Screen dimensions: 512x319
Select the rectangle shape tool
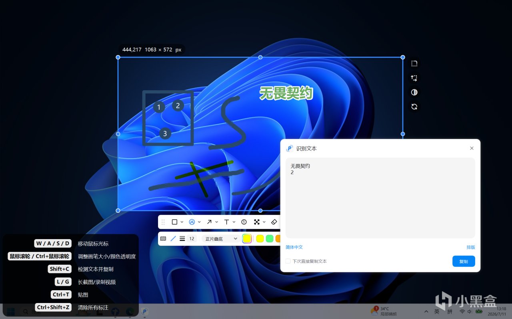[174, 222]
